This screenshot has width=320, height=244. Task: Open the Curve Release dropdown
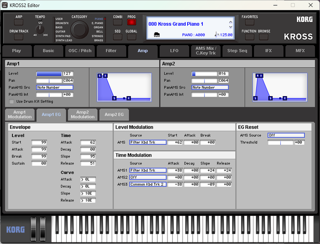[88, 200]
